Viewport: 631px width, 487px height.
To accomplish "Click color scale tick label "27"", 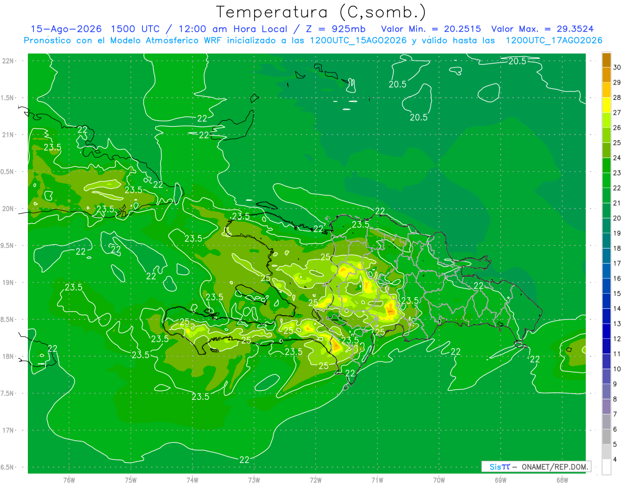I will 617,112.
